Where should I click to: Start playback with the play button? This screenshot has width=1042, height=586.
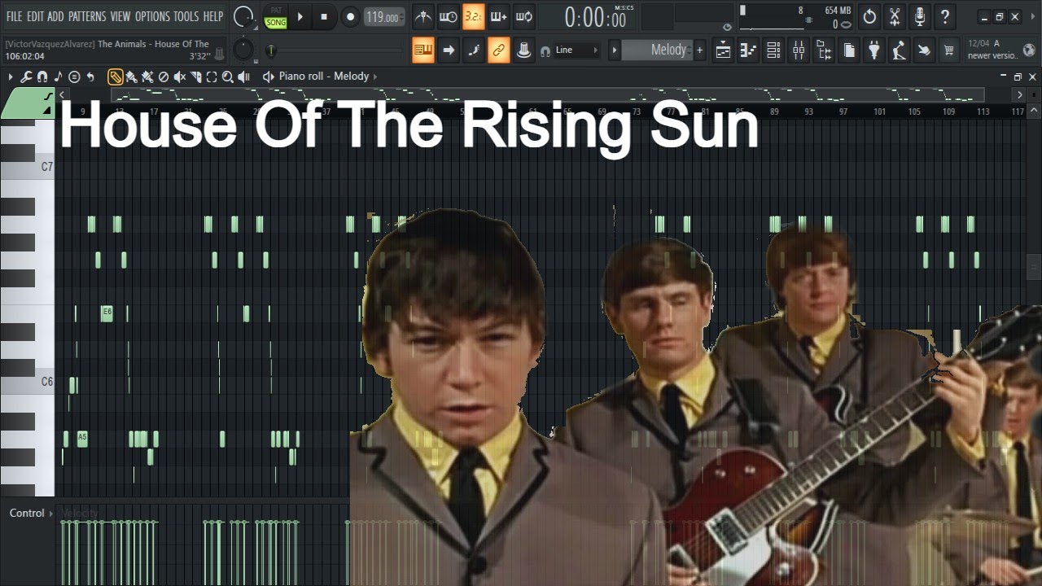(300, 16)
